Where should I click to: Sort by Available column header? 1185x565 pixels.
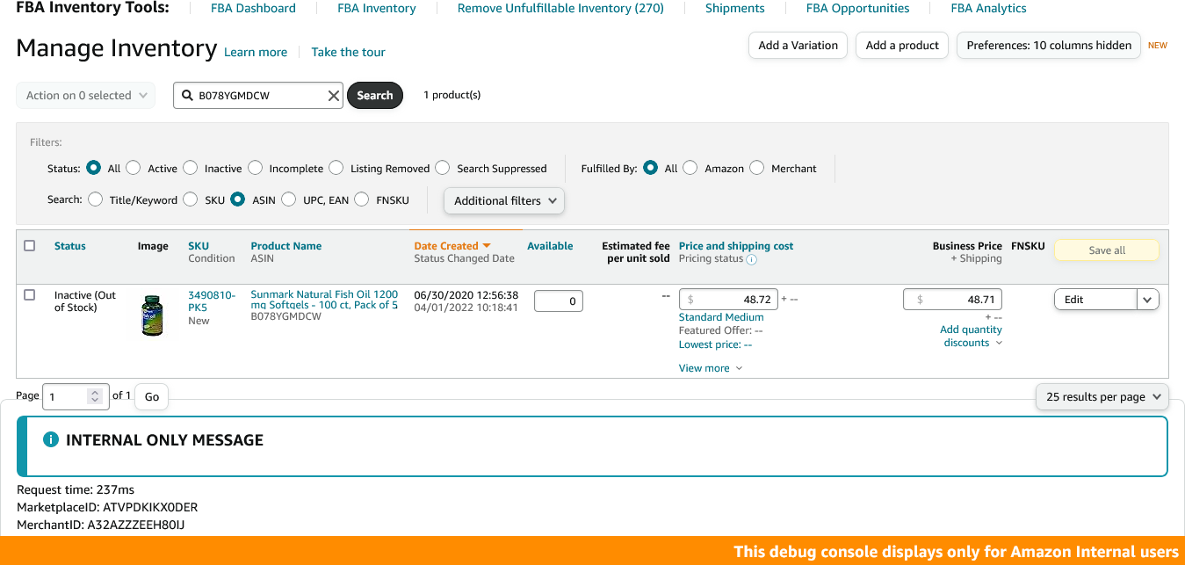click(x=550, y=246)
